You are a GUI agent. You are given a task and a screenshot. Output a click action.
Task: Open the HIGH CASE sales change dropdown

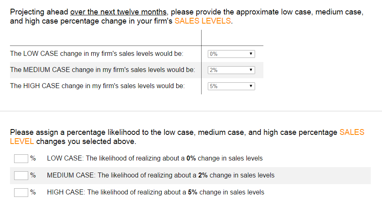231,86
